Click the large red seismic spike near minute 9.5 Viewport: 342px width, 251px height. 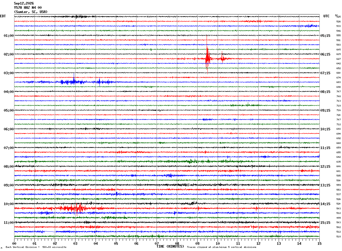coord(208,59)
